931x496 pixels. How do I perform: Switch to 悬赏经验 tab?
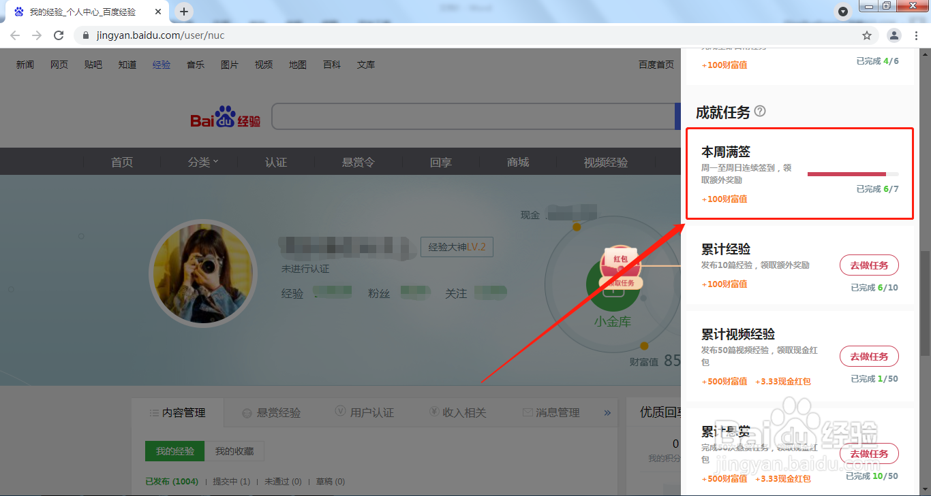pyautogui.click(x=271, y=412)
